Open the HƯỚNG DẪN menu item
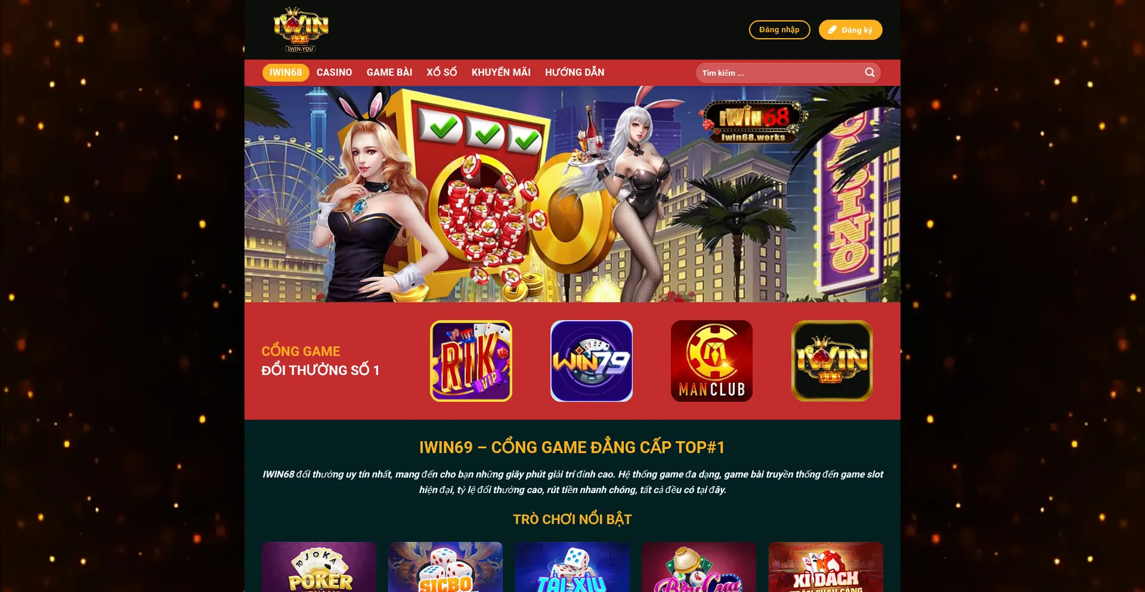The width and height of the screenshot is (1145, 592). click(574, 72)
